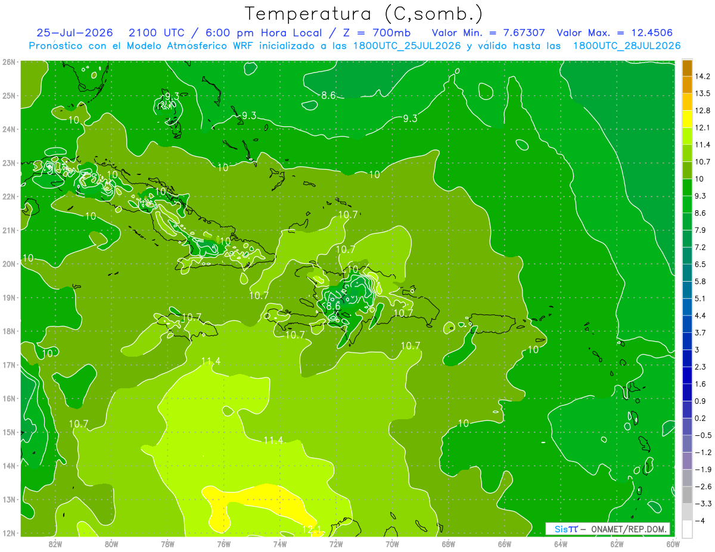Click valid-until time "1800UTC_28JUL2026"
This screenshot has width=715, height=552.
pyautogui.click(x=626, y=45)
